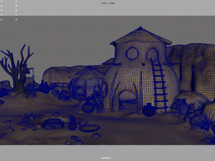The height and width of the screenshot is (161, 215).
Task: Select the vase in the foreground stone circle
Action: tap(72, 123)
